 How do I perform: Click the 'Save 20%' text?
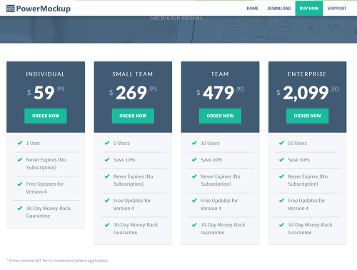coord(211,160)
